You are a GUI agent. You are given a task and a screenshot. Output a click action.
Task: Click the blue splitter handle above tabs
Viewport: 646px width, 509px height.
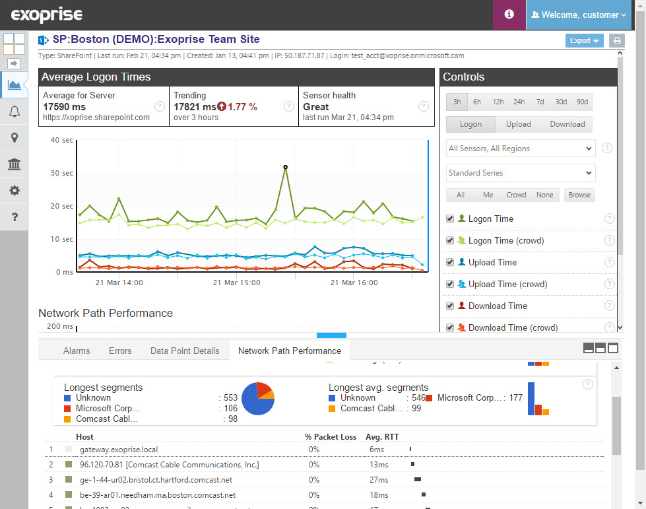331,335
